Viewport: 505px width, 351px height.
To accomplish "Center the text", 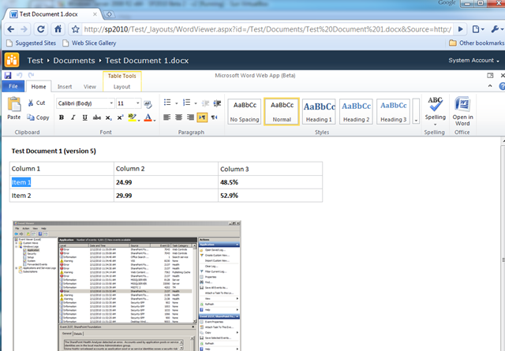I will tap(179, 118).
